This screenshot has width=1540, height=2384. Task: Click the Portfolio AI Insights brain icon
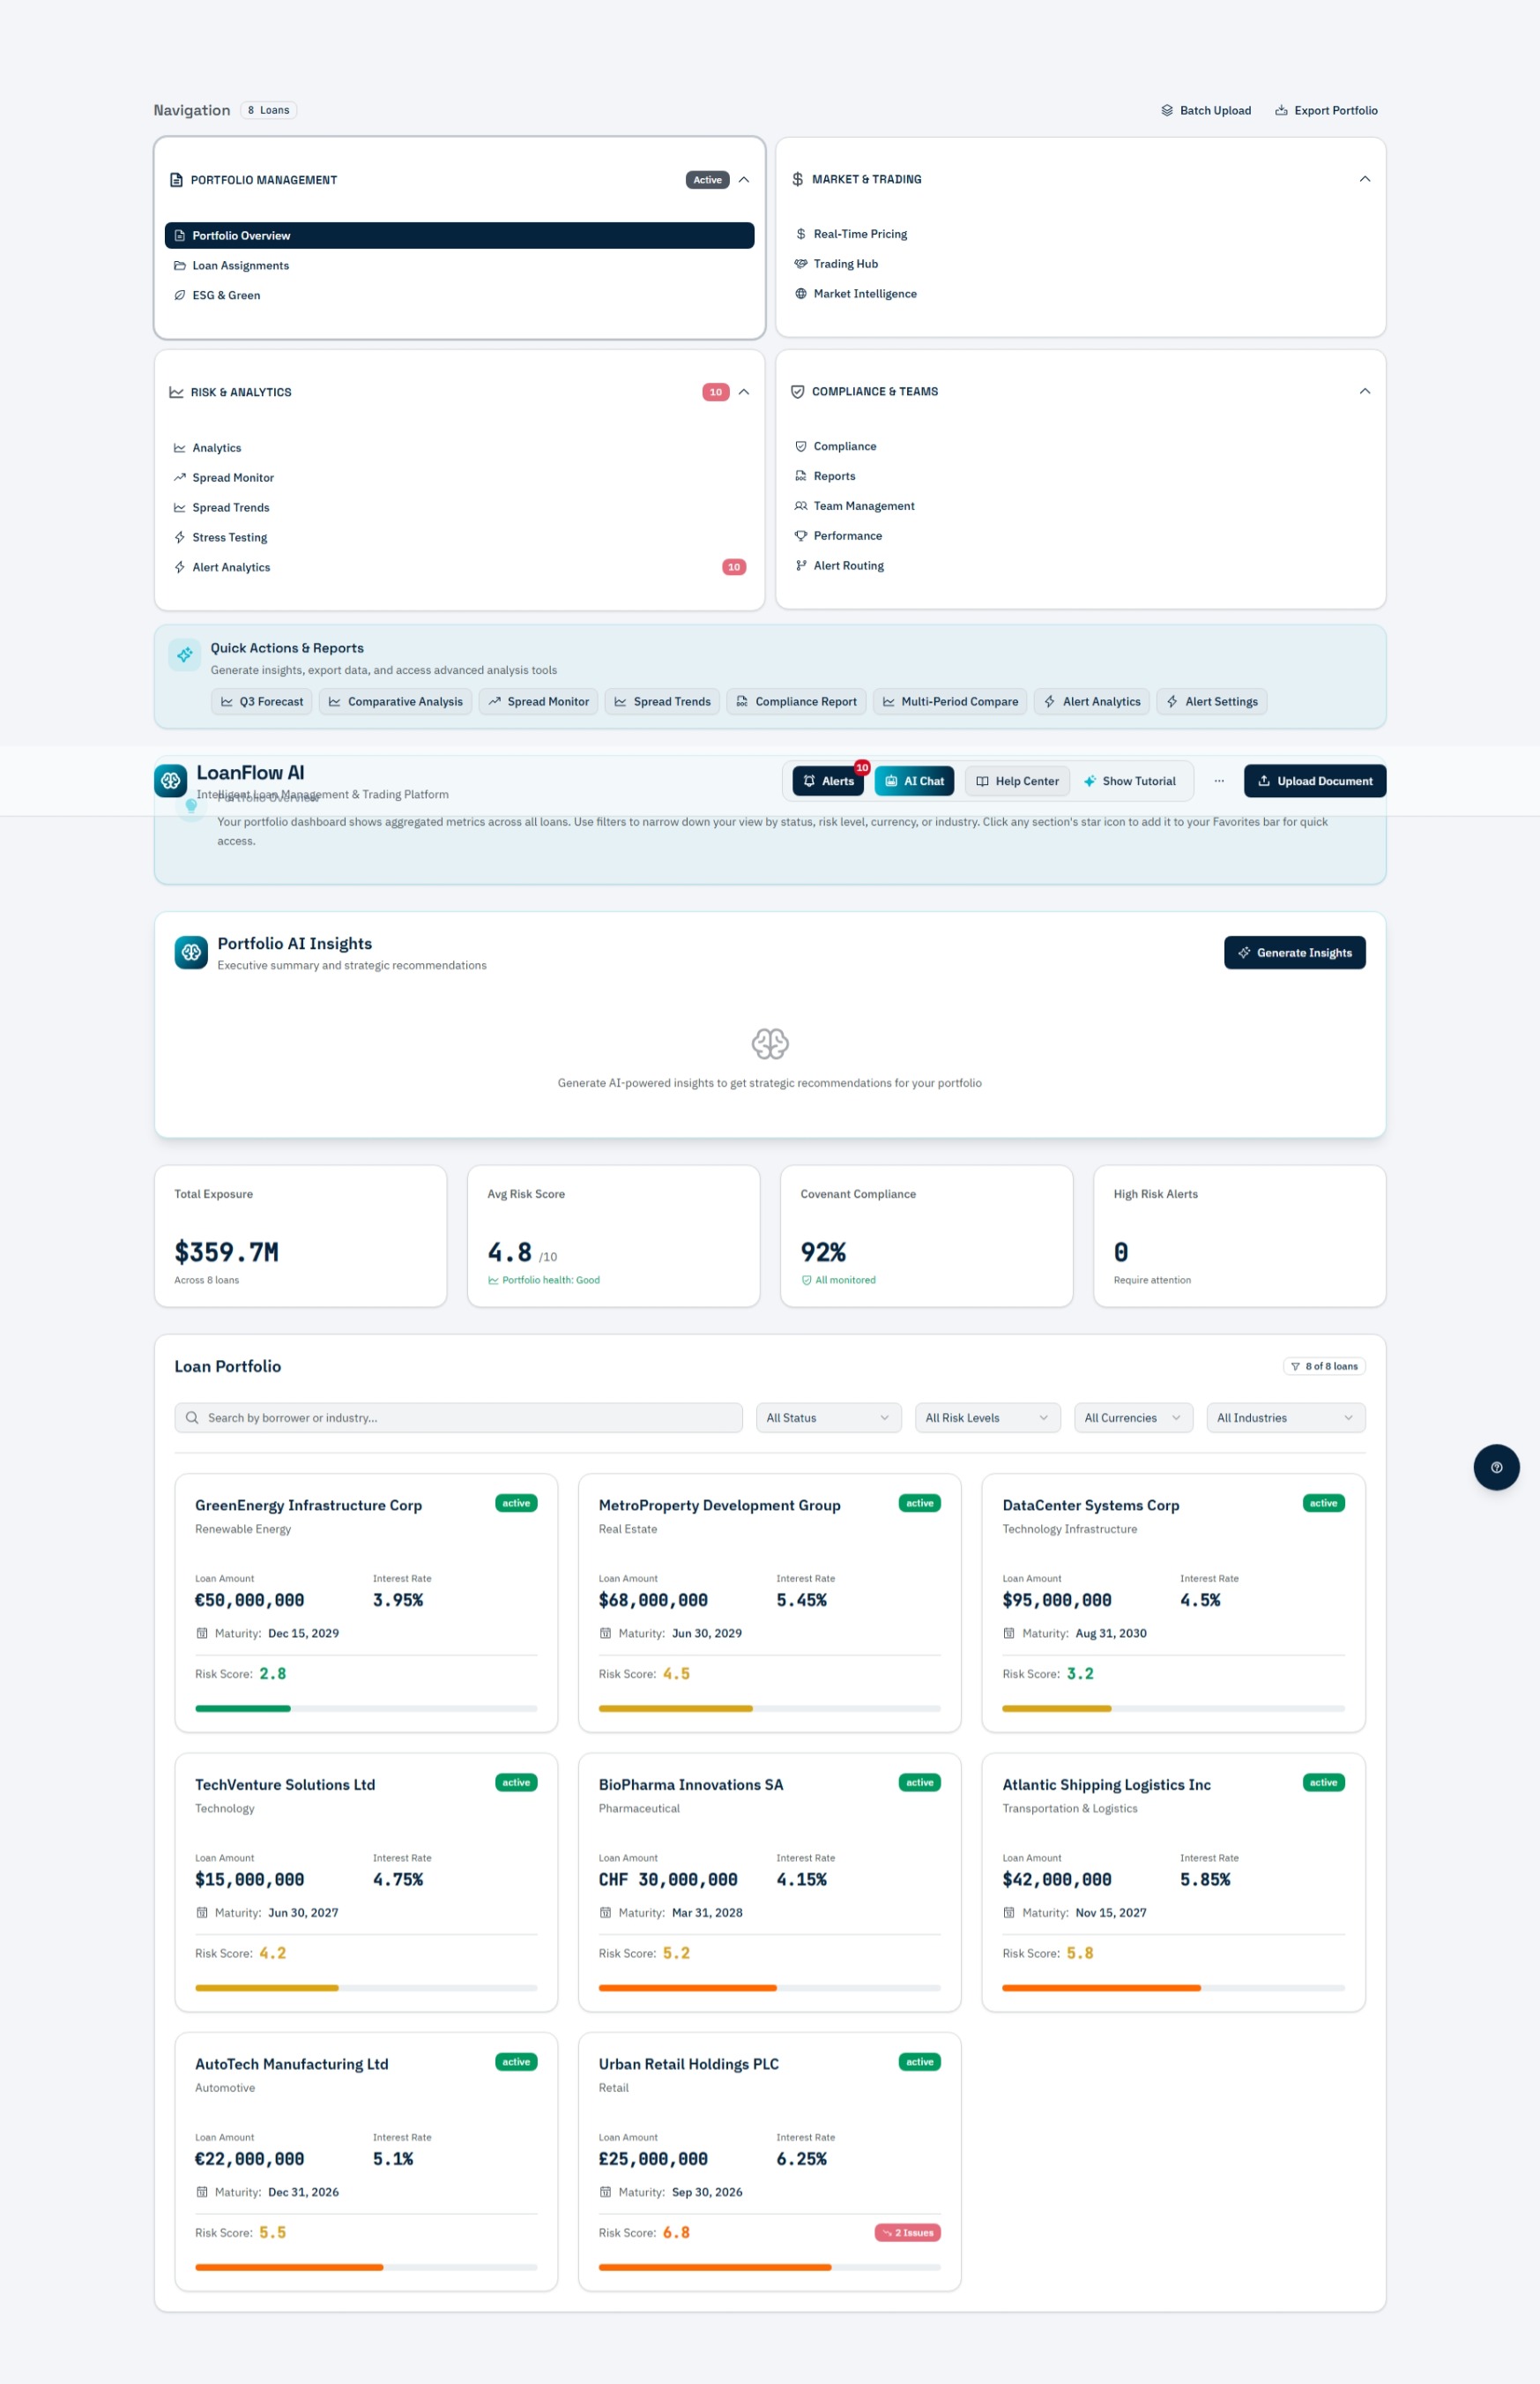191,953
